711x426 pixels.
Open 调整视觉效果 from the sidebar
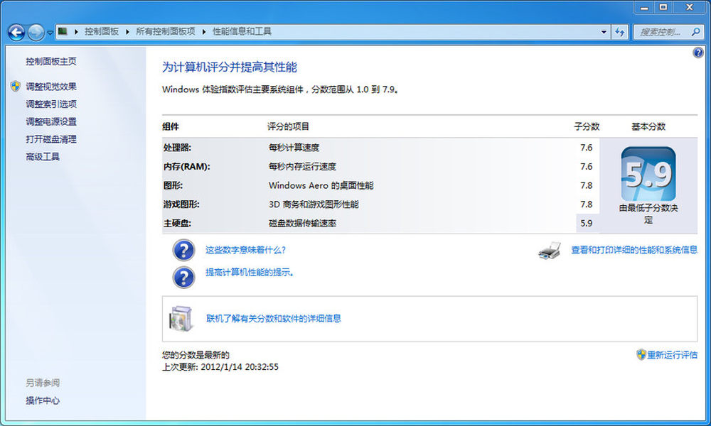pos(51,87)
